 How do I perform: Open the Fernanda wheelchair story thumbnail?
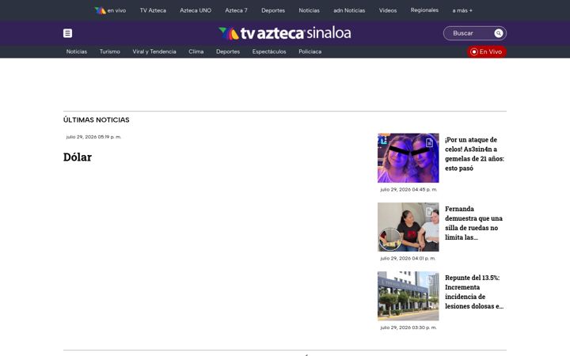[x=408, y=227]
